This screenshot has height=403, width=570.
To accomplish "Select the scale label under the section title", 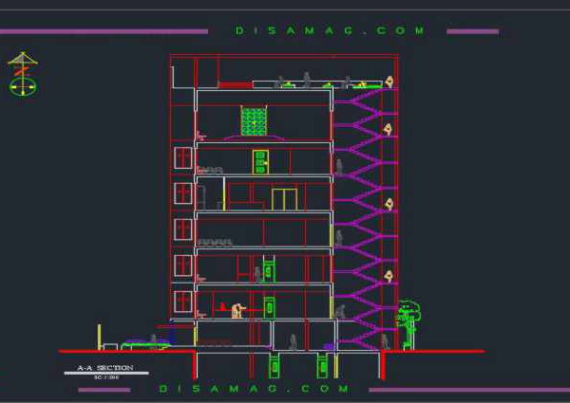I will (104, 377).
